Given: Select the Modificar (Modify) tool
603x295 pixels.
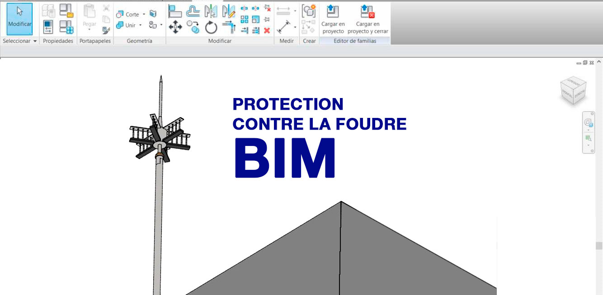Looking at the screenshot, I should [x=19, y=19].
